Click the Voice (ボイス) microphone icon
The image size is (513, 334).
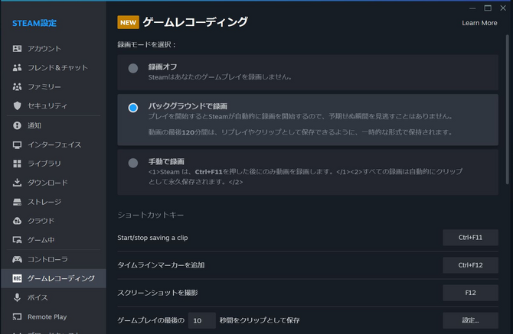tap(17, 297)
